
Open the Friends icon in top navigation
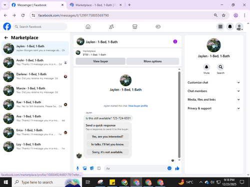tap(111, 26)
